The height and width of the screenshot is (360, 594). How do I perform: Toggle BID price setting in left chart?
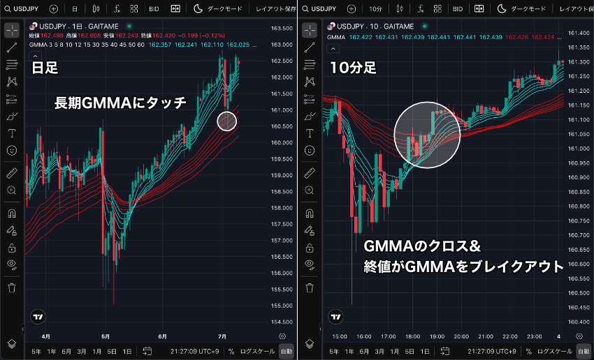[x=154, y=8]
